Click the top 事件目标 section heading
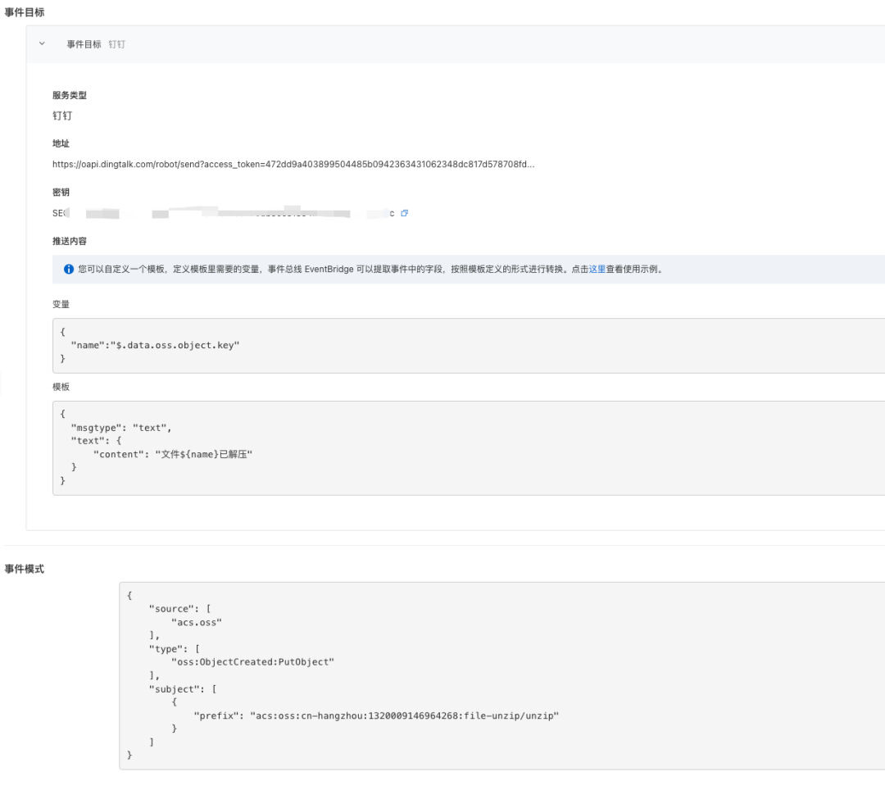885x790 pixels. click(x=25, y=13)
